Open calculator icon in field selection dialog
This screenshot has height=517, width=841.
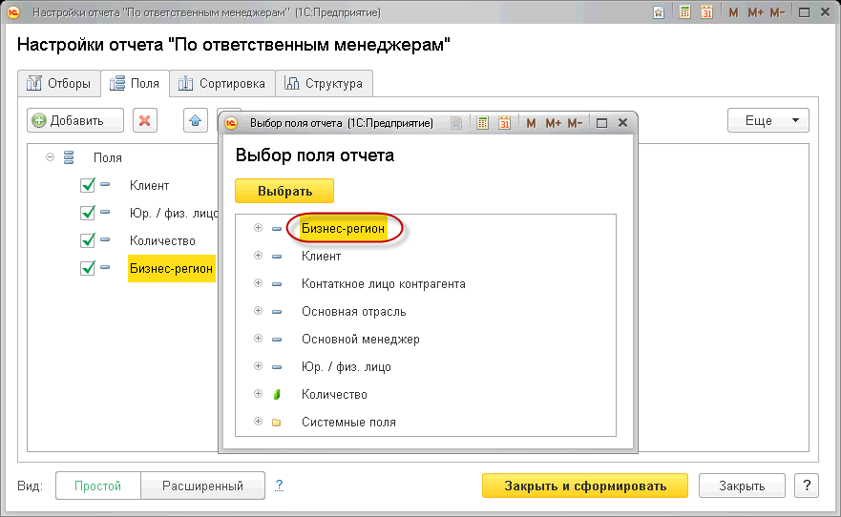[482, 123]
